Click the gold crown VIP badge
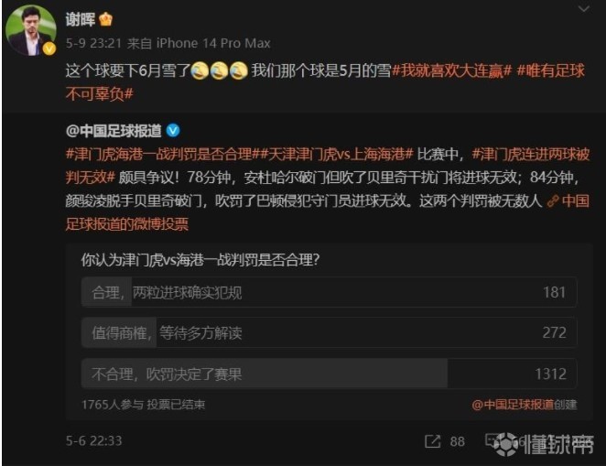The image size is (606, 466). coord(105,18)
